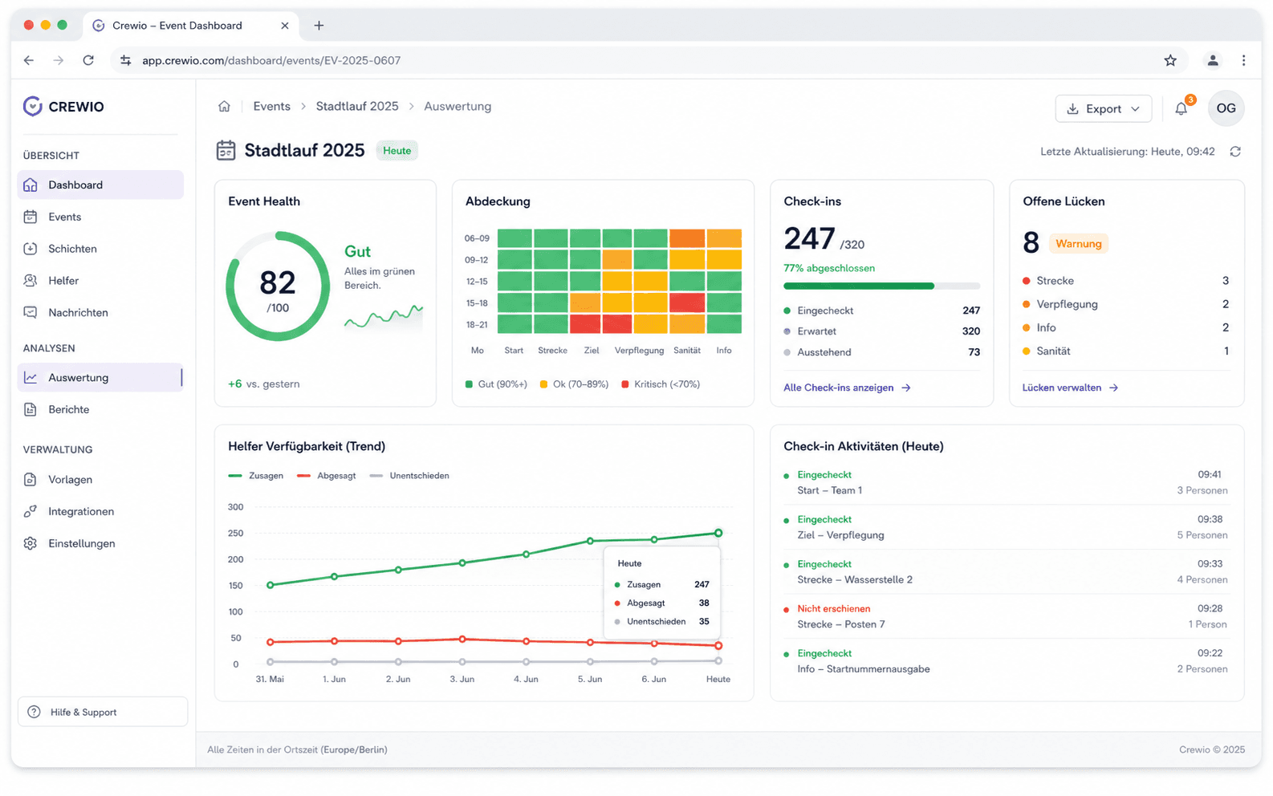Screen dimensions: 1273x796
Task: Click the refresh icon beside Letzte Aktualisierung
Action: pos(1235,151)
